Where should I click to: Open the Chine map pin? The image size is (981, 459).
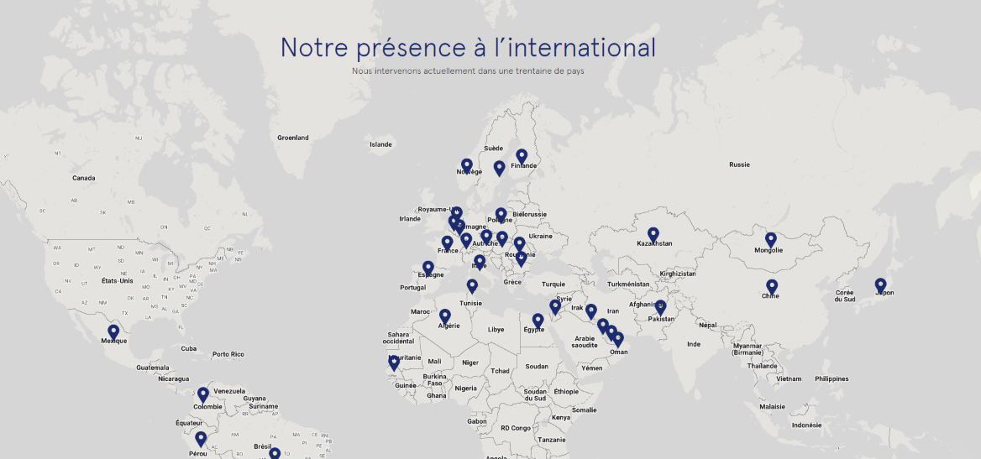(x=772, y=287)
